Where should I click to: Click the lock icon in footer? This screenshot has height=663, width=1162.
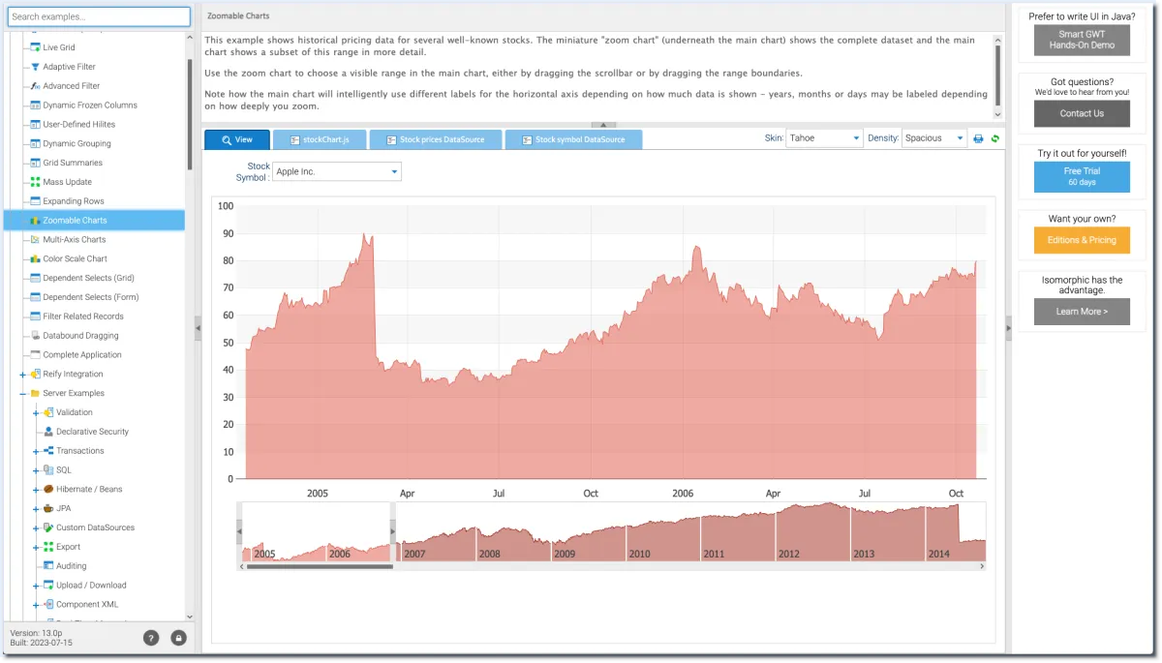point(178,638)
